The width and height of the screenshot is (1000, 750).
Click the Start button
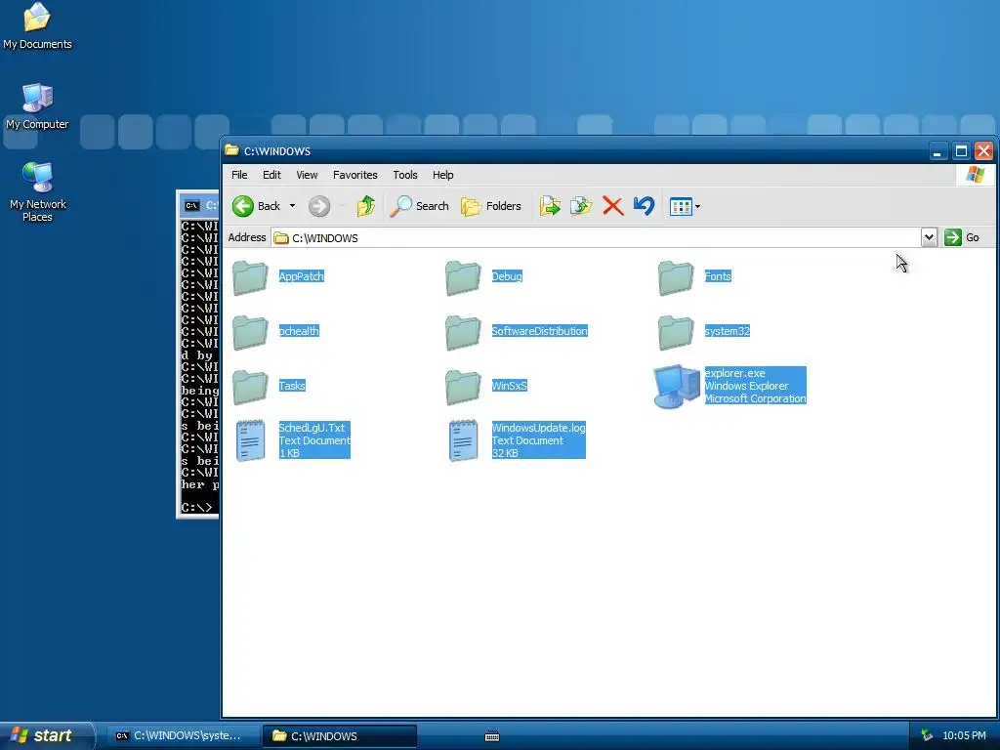coord(46,735)
